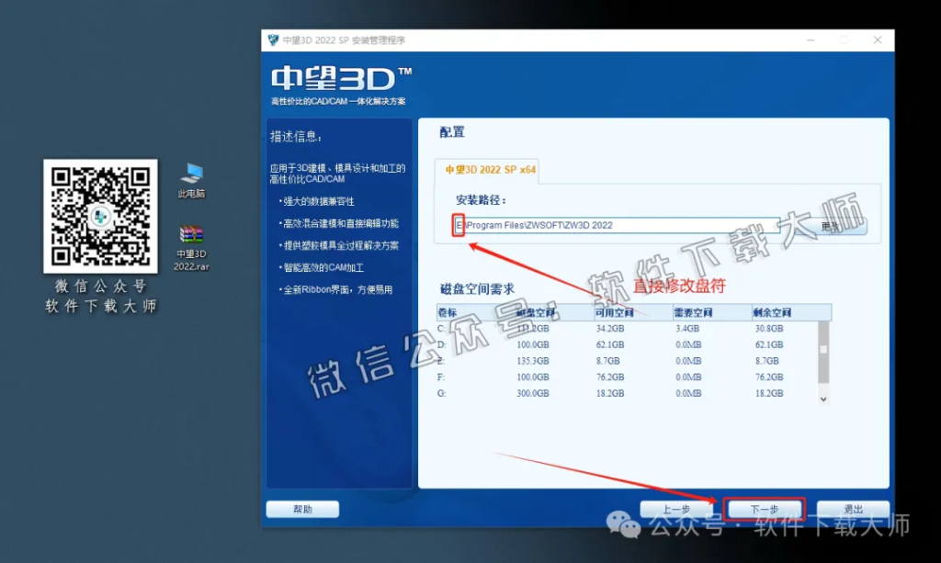Go back with the 上一步 button
Viewport: 941px width, 563px height.
[x=676, y=508]
